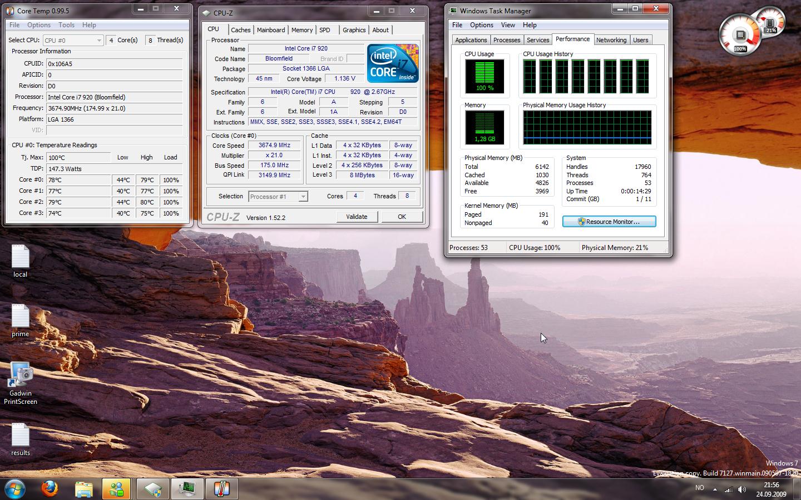
Task: Switch to Task Manager Users tab
Action: coord(640,40)
